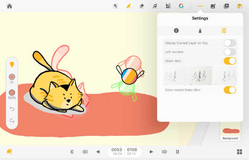Jump to the last frame
This screenshot has height=160, width=249.
177,152
